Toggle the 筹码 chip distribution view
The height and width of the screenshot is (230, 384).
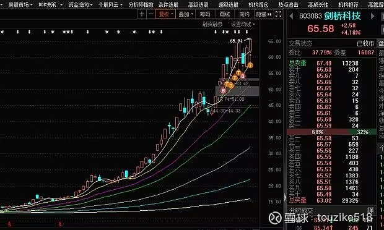[x=205, y=14]
